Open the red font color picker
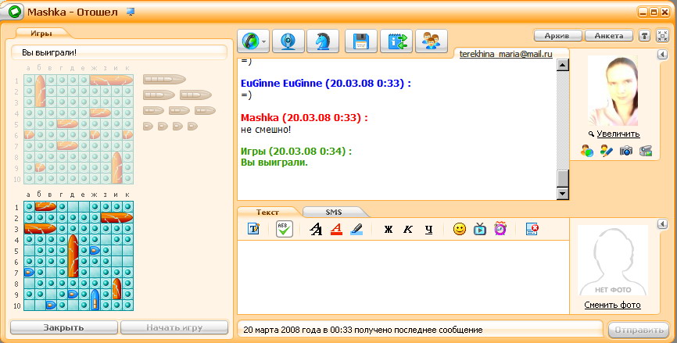677x343 pixels. pos(336,229)
